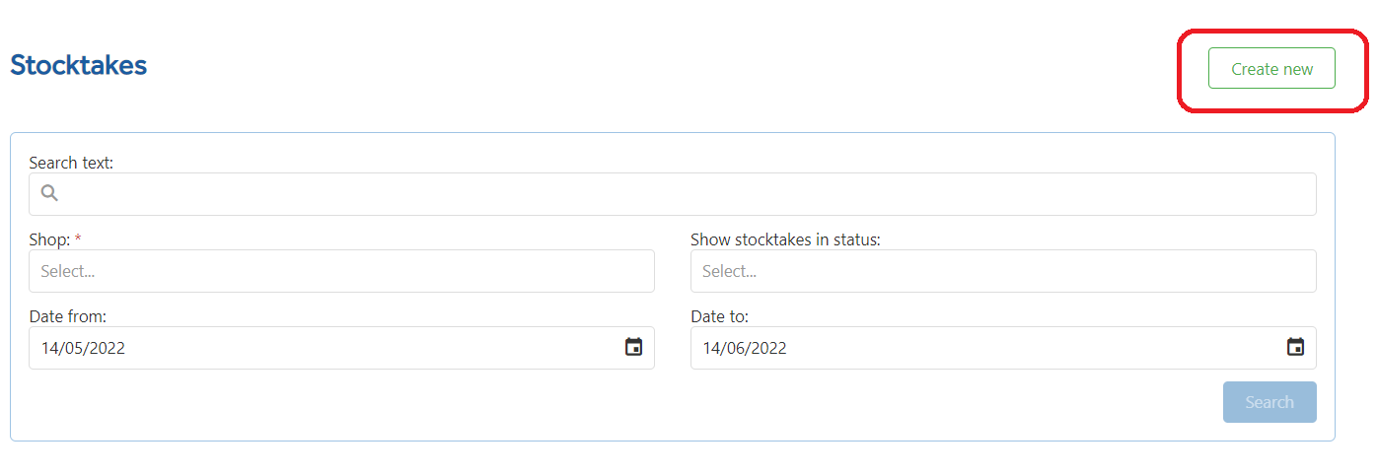The width and height of the screenshot is (1378, 476).
Task: Expand the Show stocktakes in status dropdown
Action: pyautogui.click(x=1003, y=271)
